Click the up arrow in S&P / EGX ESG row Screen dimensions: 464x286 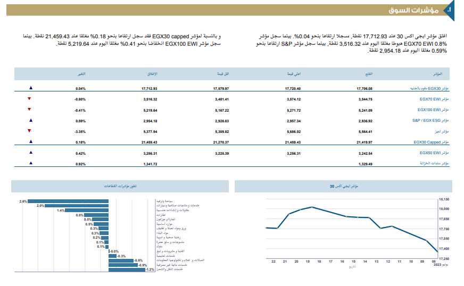click(x=31, y=120)
